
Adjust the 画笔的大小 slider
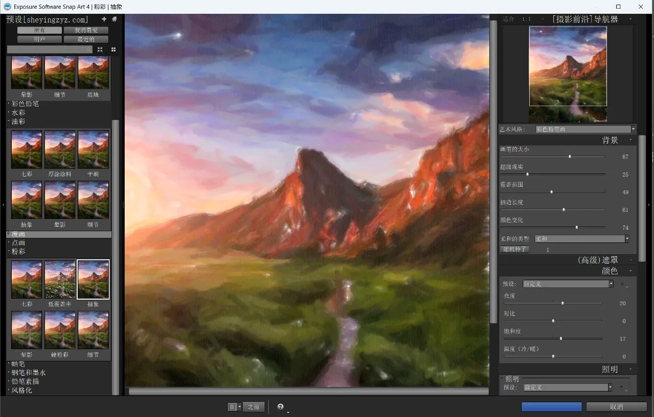[x=552, y=157]
